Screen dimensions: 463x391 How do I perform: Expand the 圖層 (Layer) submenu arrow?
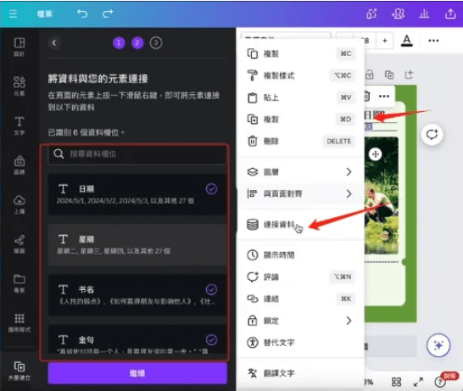tap(349, 171)
